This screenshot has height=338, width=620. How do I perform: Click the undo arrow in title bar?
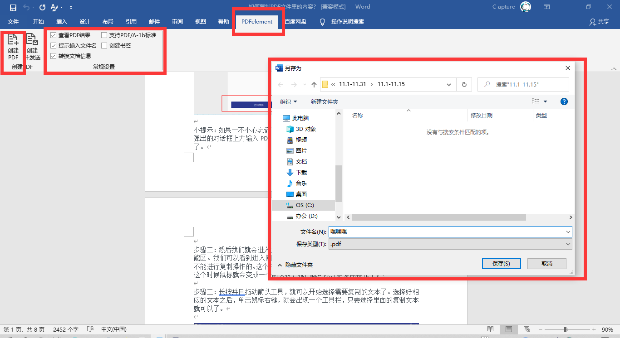(27, 7)
